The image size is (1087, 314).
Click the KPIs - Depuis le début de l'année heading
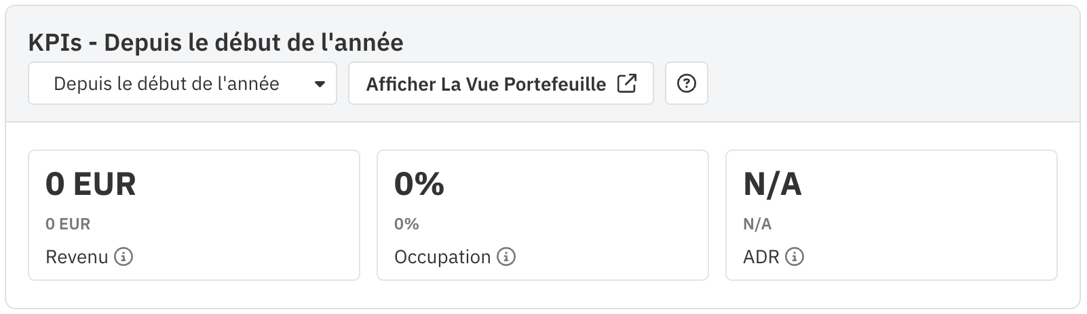(216, 43)
